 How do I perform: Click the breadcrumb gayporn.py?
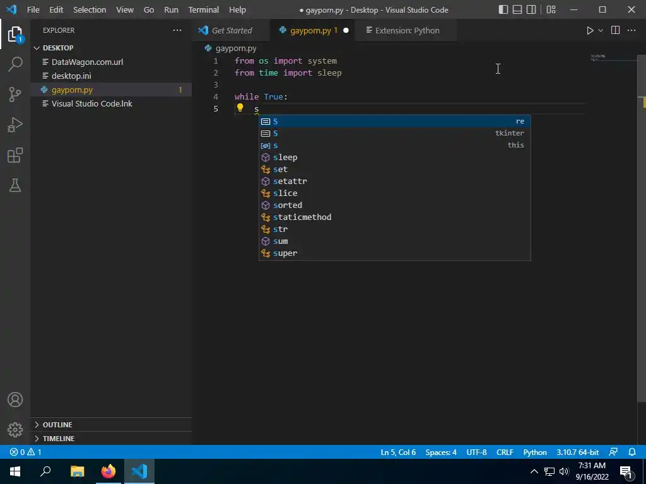(x=236, y=48)
